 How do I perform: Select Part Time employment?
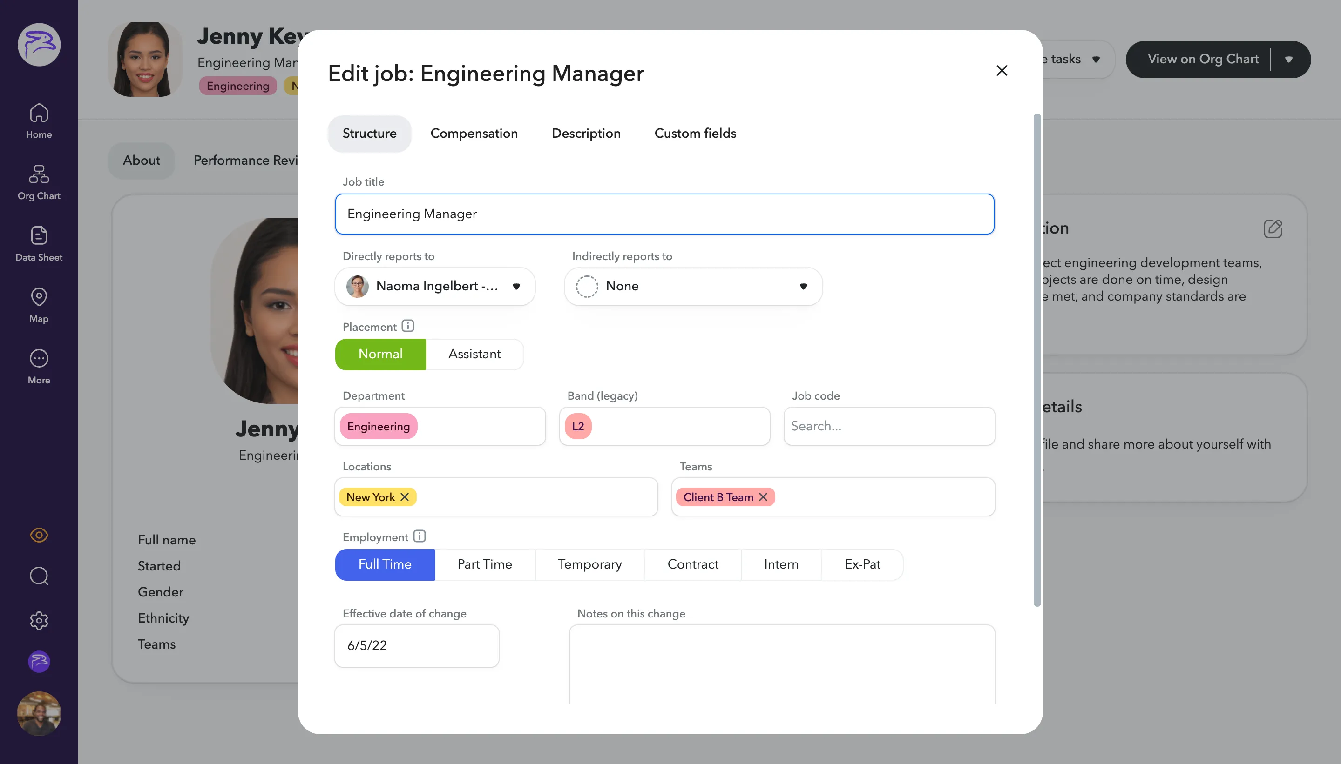tap(485, 564)
